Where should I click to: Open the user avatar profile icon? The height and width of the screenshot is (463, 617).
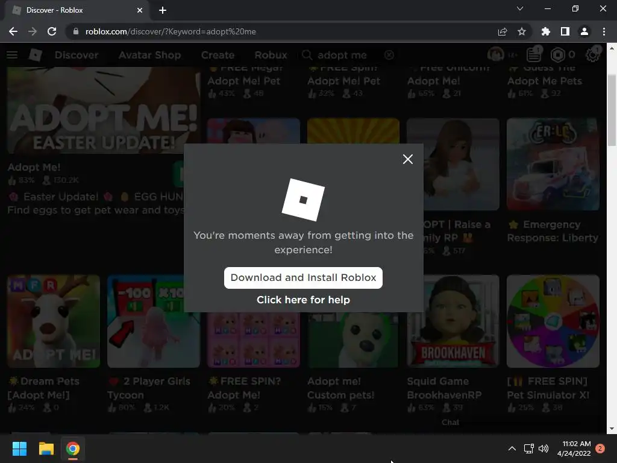click(495, 54)
